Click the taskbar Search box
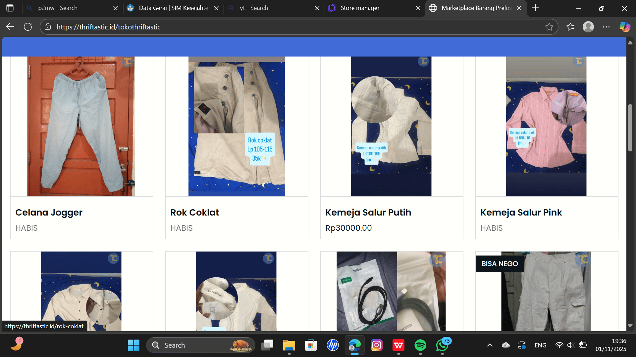Image resolution: width=636 pixels, height=357 pixels. click(200, 345)
